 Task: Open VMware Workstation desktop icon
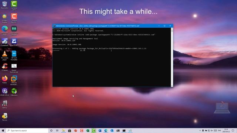click(x=14, y=81)
